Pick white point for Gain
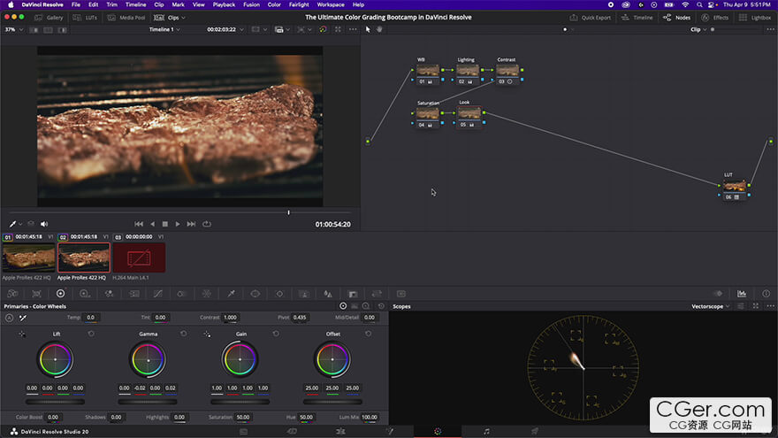This screenshot has width=778, height=438. click(x=207, y=334)
